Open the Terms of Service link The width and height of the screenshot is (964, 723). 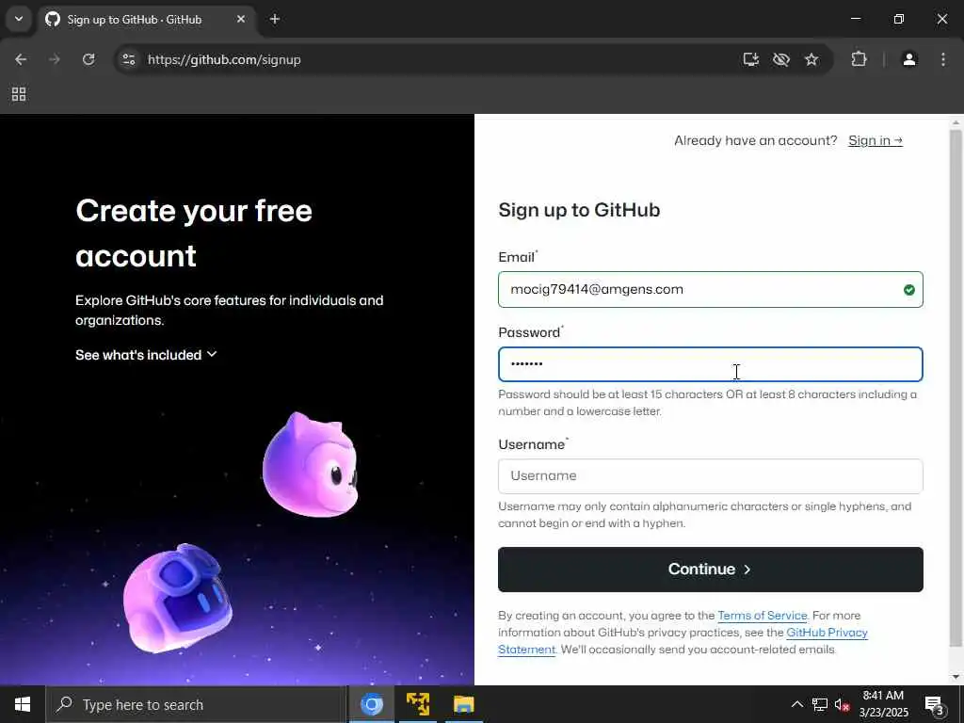[x=762, y=616]
